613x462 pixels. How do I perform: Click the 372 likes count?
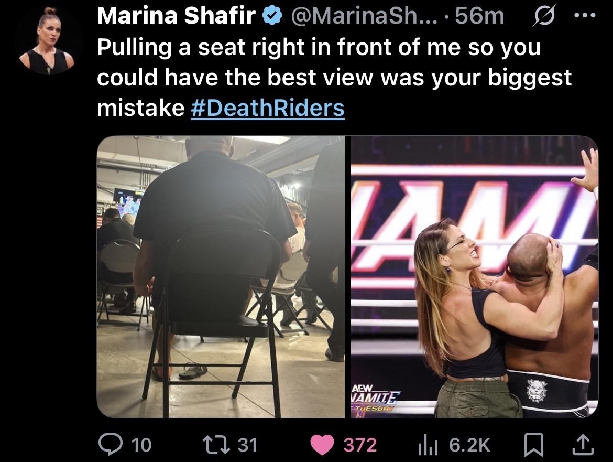click(360, 445)
